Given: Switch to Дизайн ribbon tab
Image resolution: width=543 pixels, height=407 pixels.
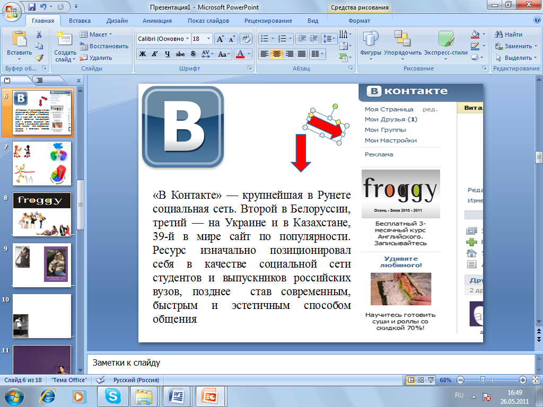Looking at the screenshot, I should [117, 21].
